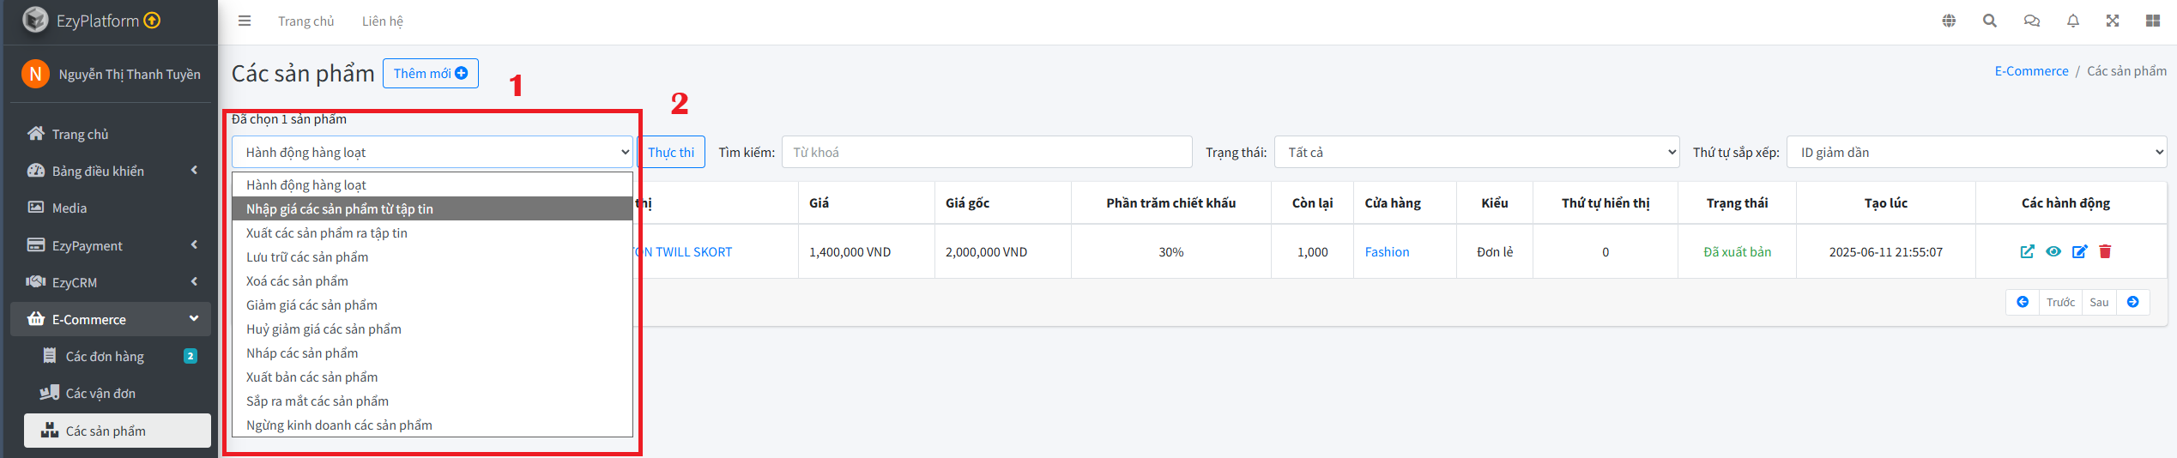Open the 'Trạng thái' status filter dropdown
2177x458 pixels.
pyautogui.click(x=1477, y=153)
